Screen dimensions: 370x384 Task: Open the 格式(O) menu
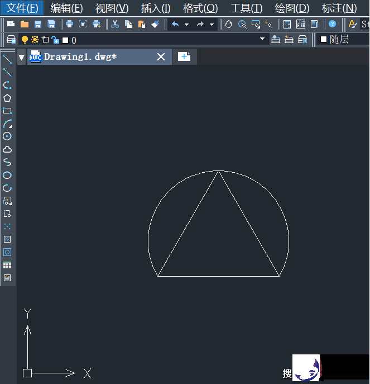[200, 8]
